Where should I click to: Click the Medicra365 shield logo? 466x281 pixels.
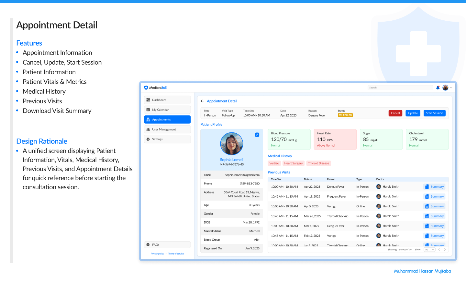click(x=147, y=88)
